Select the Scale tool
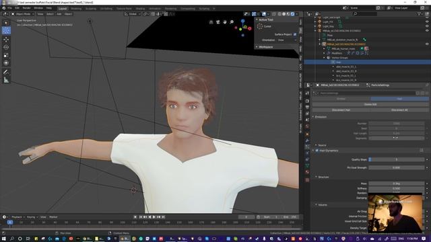Viewport: 431px width, 242px height. click(x=6, y=55)
